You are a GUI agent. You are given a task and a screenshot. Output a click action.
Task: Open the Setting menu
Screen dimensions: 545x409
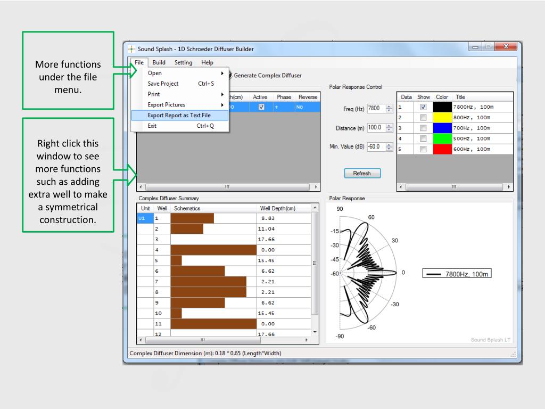(x=183, y=63)
